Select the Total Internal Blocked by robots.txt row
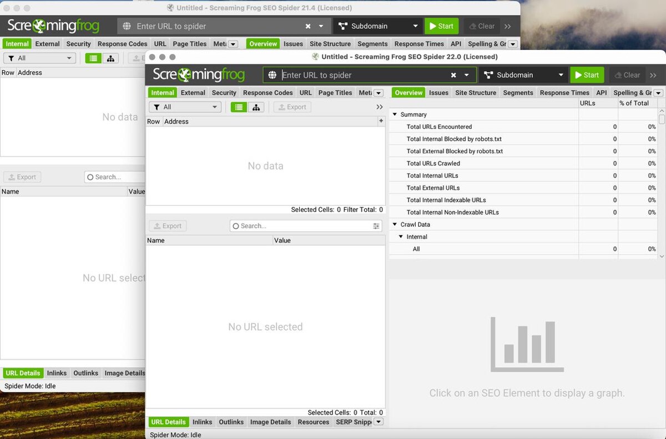 [523, 139]
